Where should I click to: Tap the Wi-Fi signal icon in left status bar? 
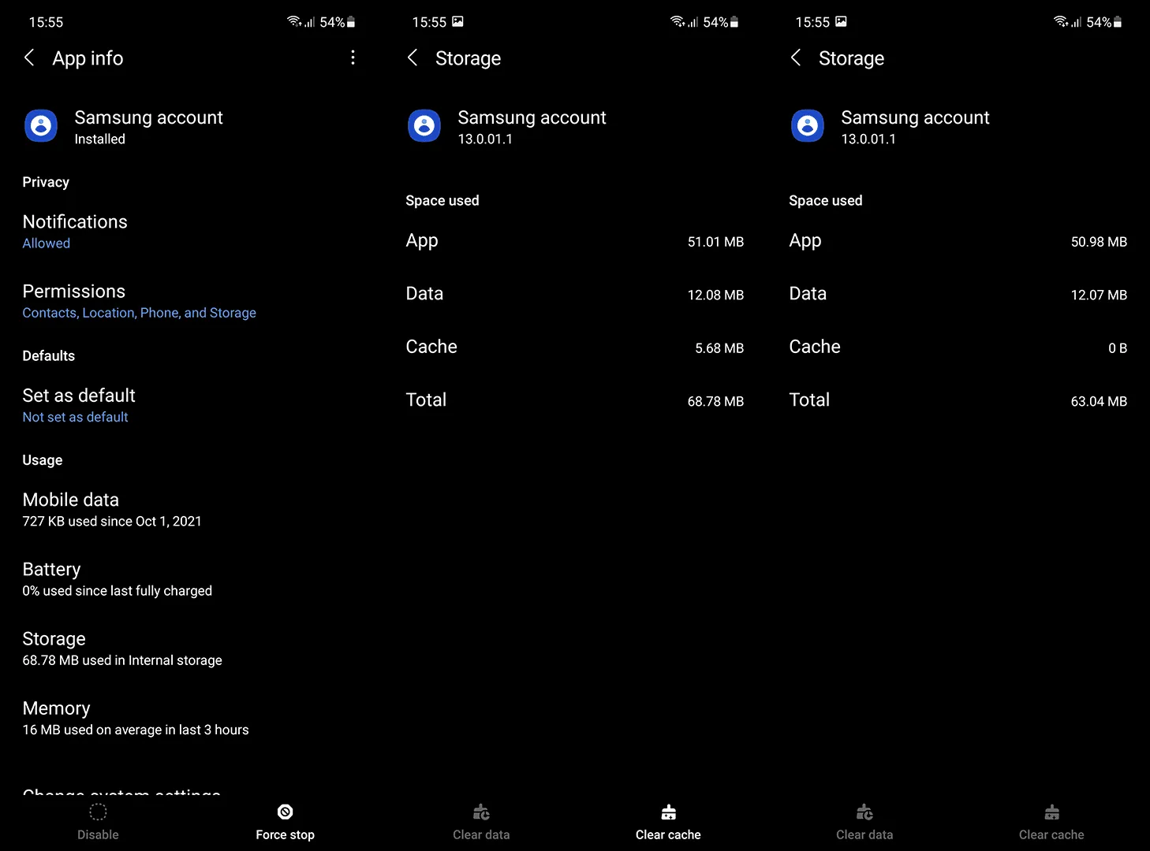[294, 22]
